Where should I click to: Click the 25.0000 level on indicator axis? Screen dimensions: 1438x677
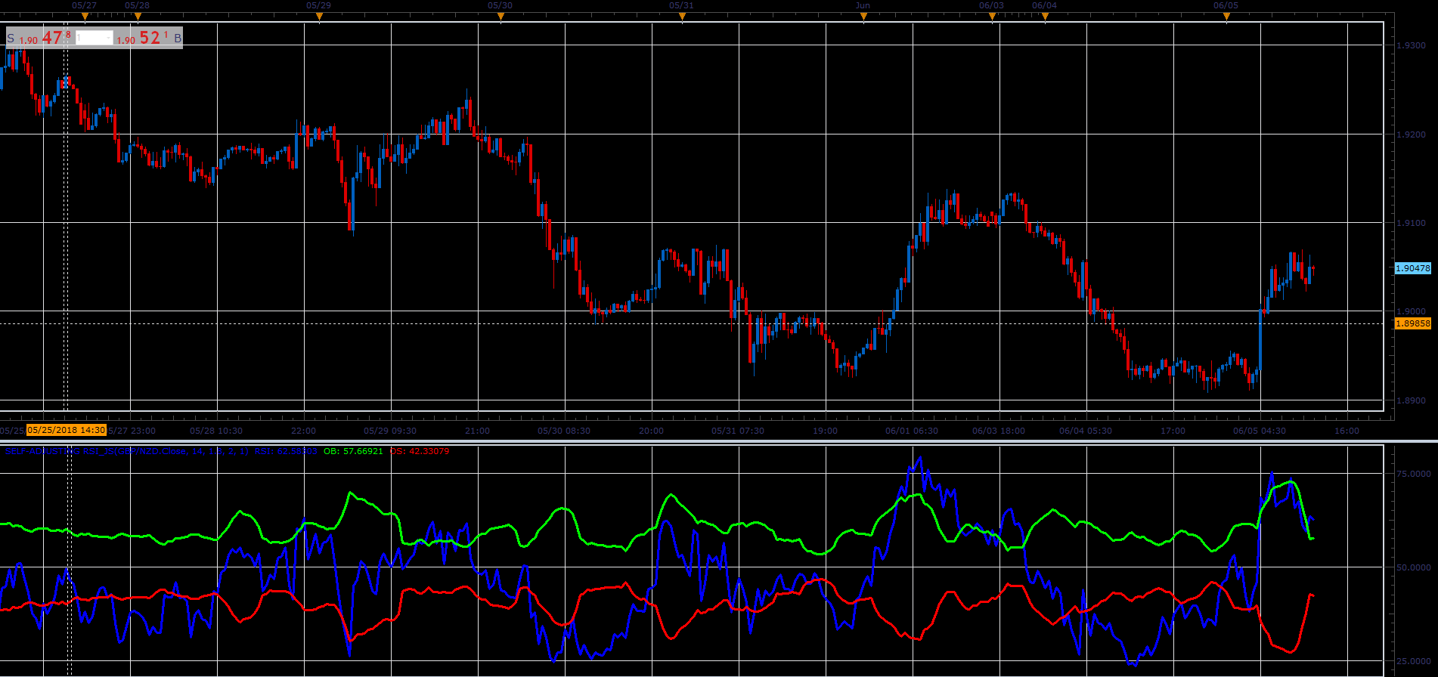[1413, 661]
